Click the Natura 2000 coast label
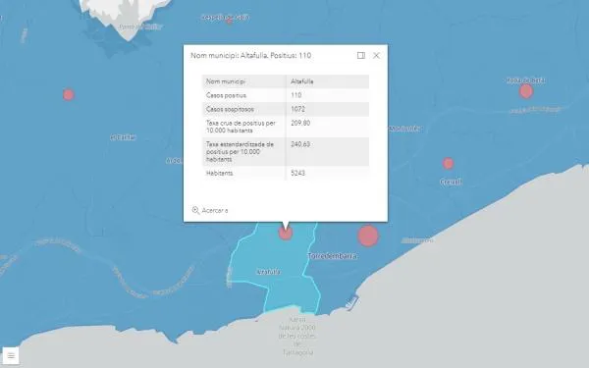This screenshot has height=368, width=589. click(297, 336)
